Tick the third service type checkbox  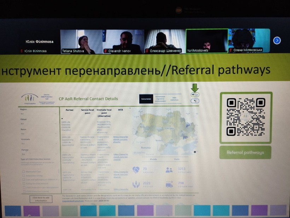[24, 179]
